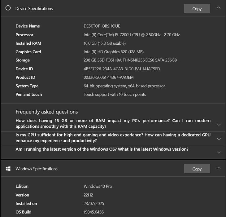Click the Device Specifications info icon

point(8,8)
